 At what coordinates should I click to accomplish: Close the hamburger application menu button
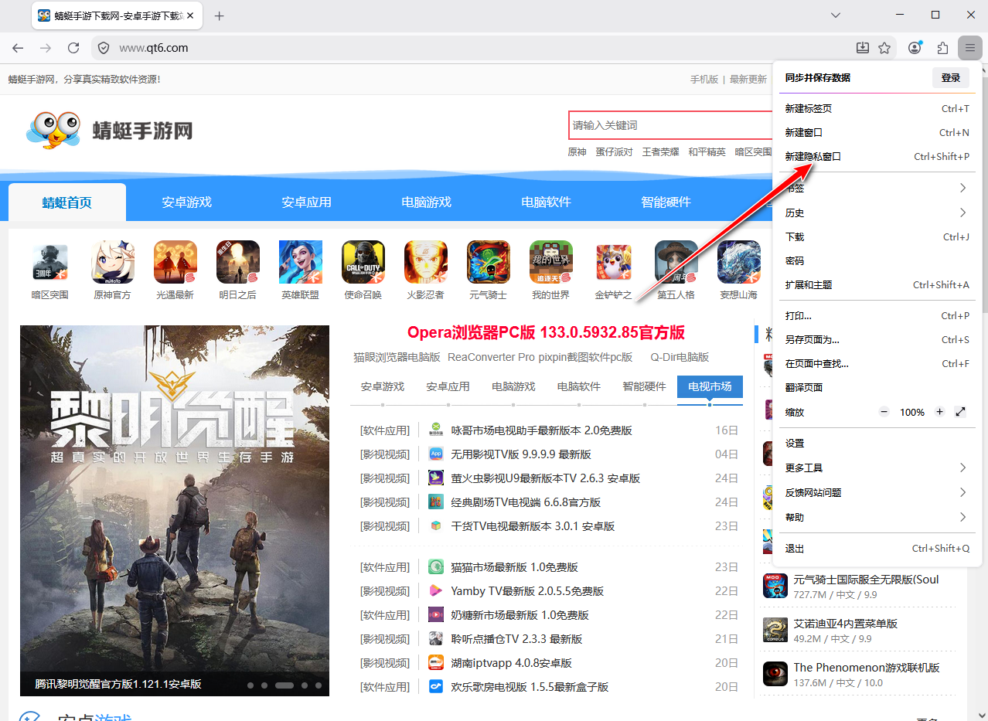[x=969, y=48]
